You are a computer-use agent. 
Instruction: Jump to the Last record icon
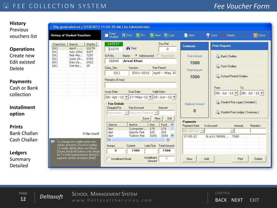click(x=166, y=35)
